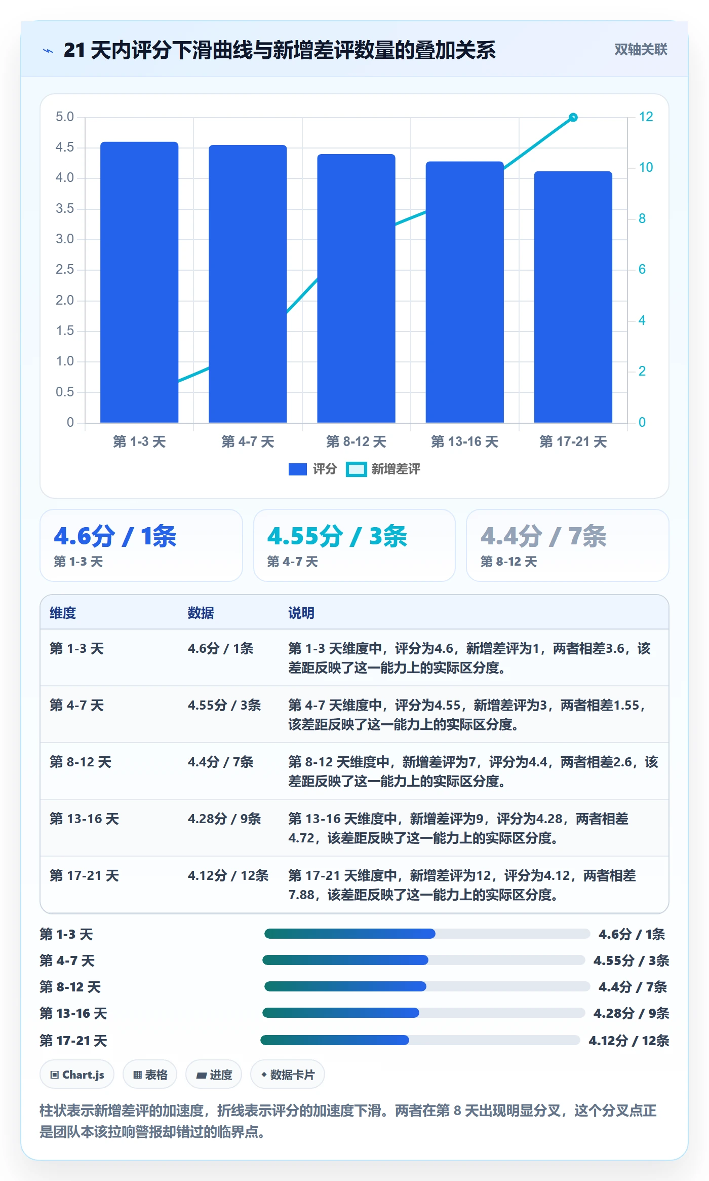The image size is (709, 1181).
Task: Click the 维度 column header
Action: [x=63, y=613]
